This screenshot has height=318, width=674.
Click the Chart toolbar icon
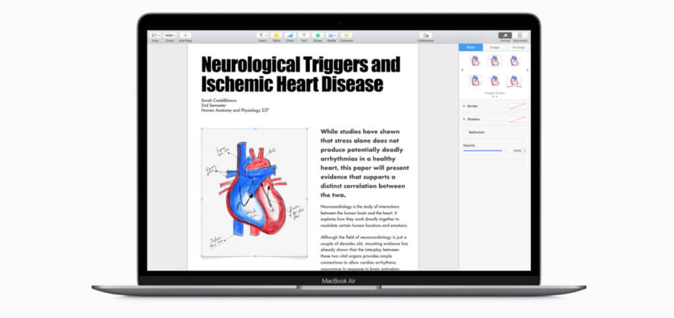click(290, 35)
